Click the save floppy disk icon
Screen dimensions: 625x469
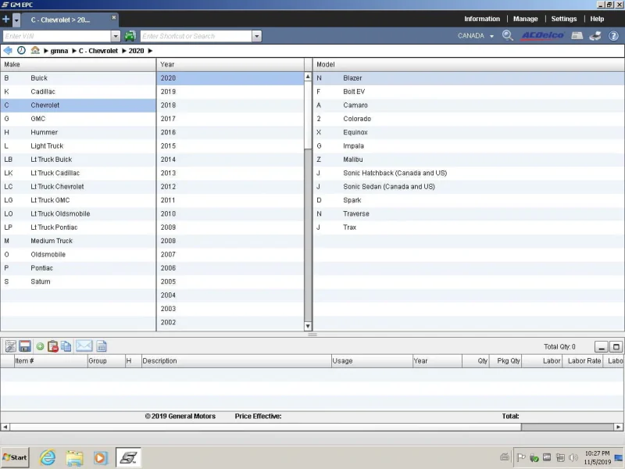pos(25,346)
